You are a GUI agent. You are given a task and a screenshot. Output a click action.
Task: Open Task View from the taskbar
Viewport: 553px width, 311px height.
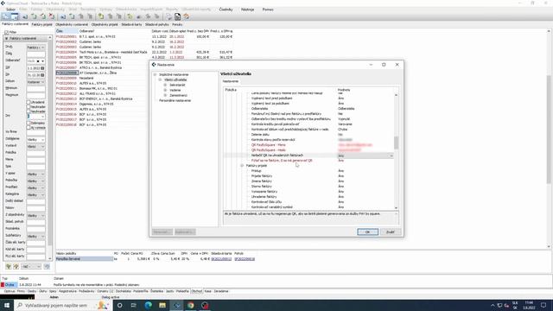point(134,305)
